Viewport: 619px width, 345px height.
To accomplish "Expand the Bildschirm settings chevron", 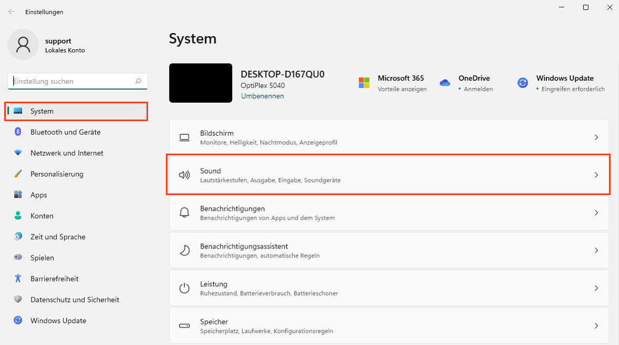I will [x=596, y=137].
